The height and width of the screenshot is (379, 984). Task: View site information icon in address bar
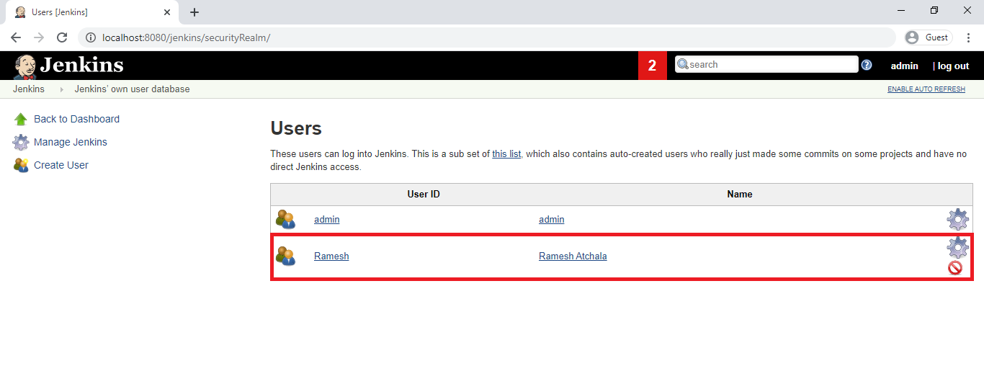(x=91, y=37)
